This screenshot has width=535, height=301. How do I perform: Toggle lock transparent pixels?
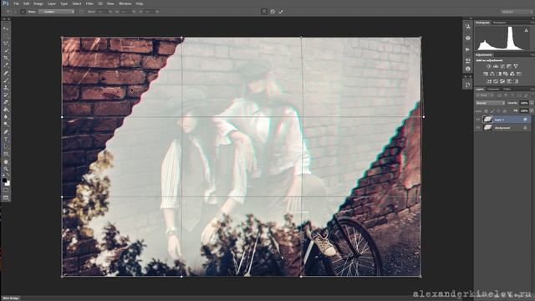(x=487, y=111)
